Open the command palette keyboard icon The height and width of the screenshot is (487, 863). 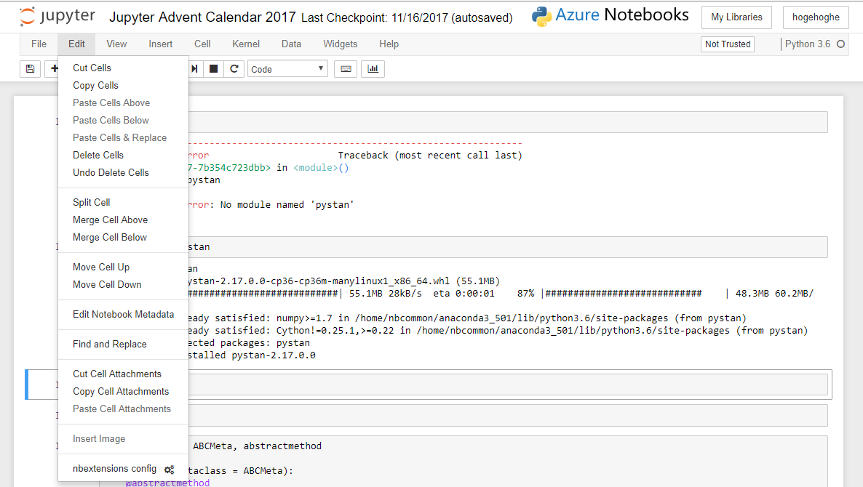(345, 67)
